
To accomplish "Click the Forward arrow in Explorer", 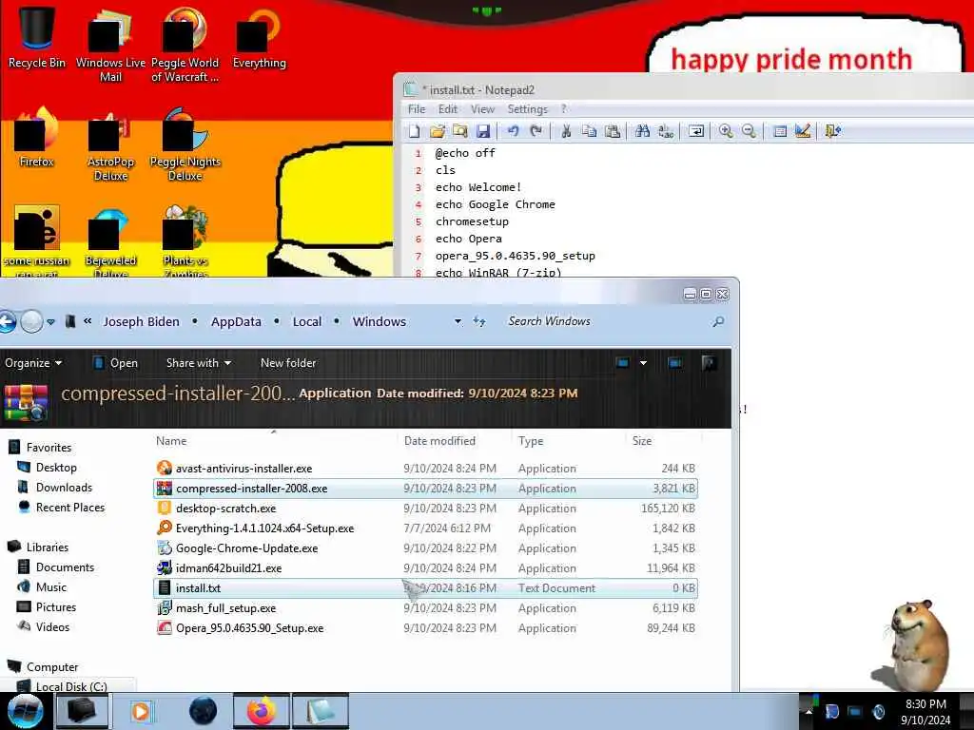I will [31, 321].
